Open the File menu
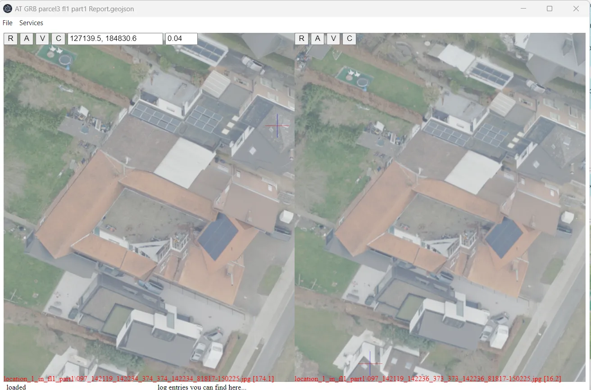This screenshot has height=390, width=591. pyautogui.click(x=8, y=23)
